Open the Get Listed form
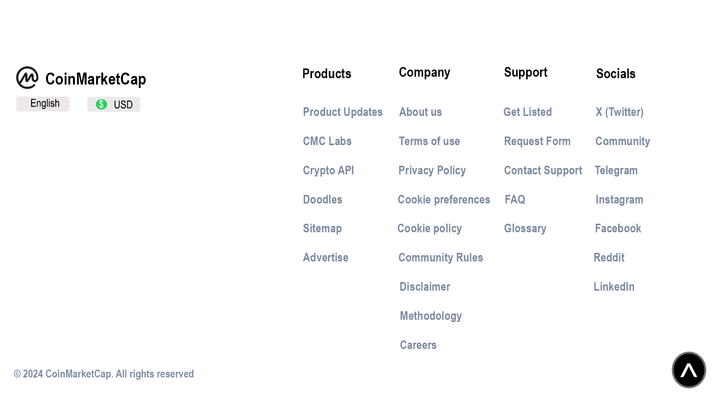This screenshot has width=719, height=404. [528, 112]
